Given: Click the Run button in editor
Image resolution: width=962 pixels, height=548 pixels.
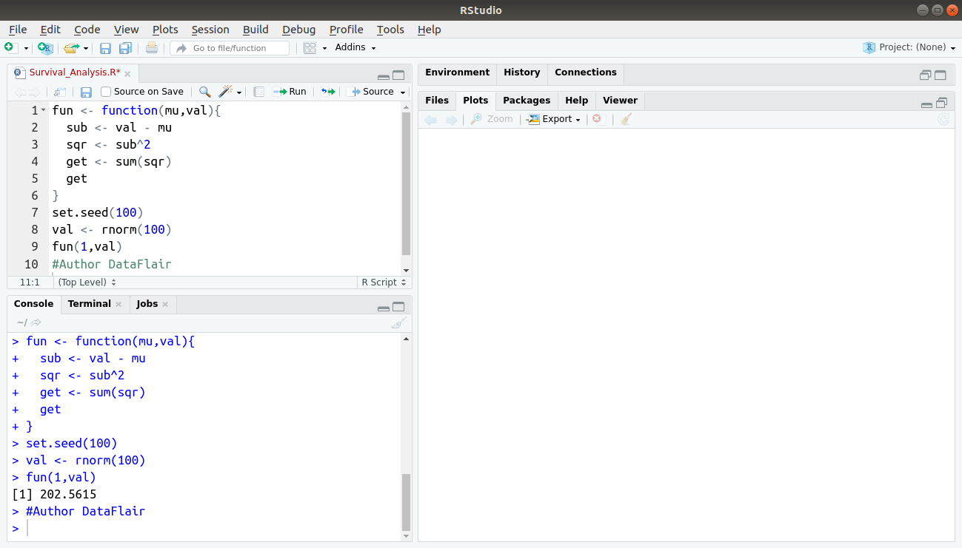Looking at the screenshot, I should coord(290,92).
